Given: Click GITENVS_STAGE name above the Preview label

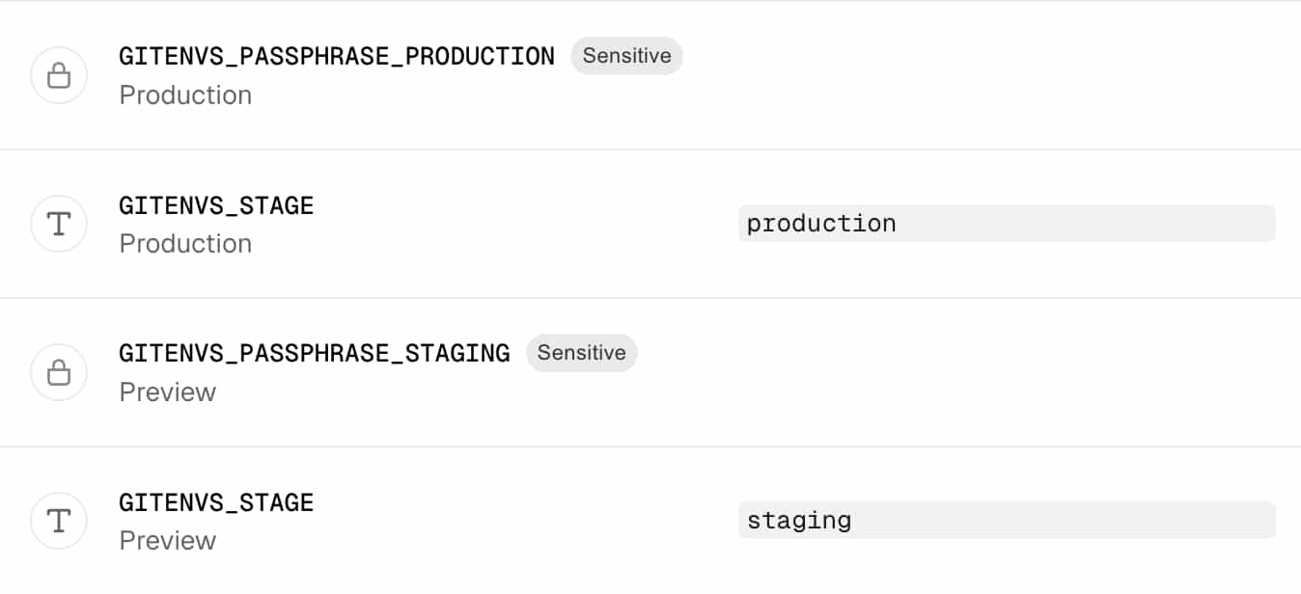Looking at the screenshot, I should [x=216, y=502].
